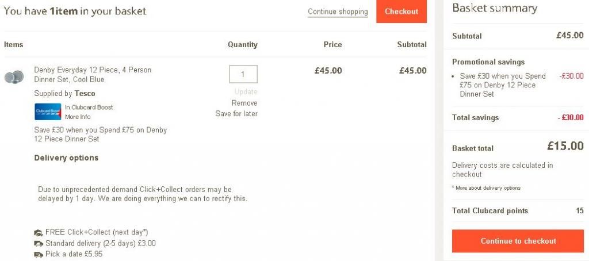Click the Standard delivery truck icon

pos(39,244)
